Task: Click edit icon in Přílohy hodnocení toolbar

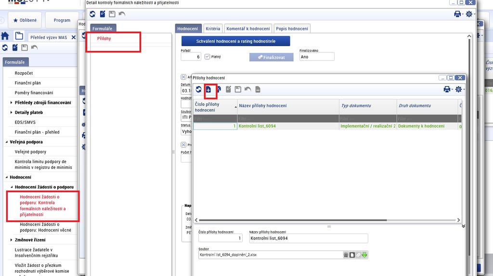Action: [x=229, y=89]
